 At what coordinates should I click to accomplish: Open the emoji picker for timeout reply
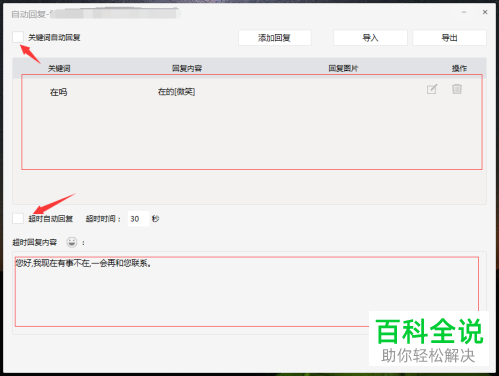tap(72, 242)
